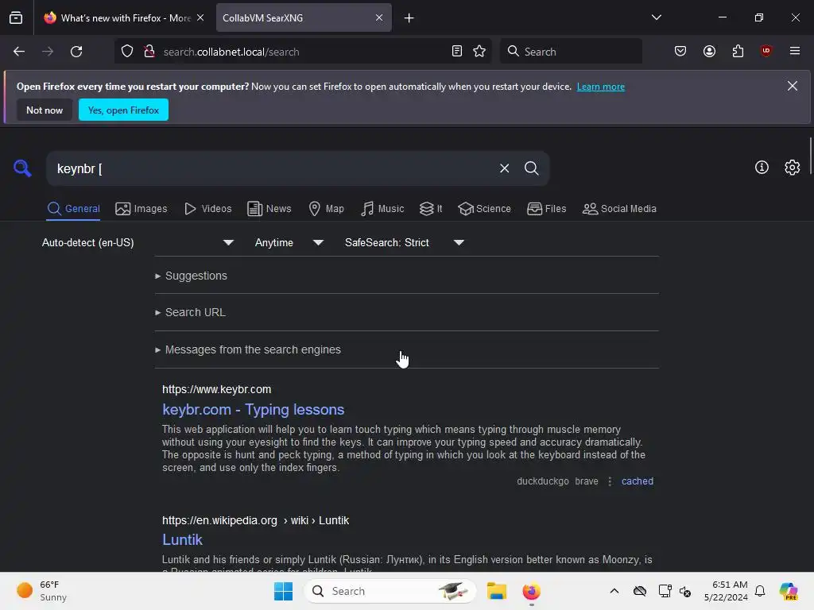Select the Science search category
The width and height of the screenshot is (814, 610).
click(484, 209)
